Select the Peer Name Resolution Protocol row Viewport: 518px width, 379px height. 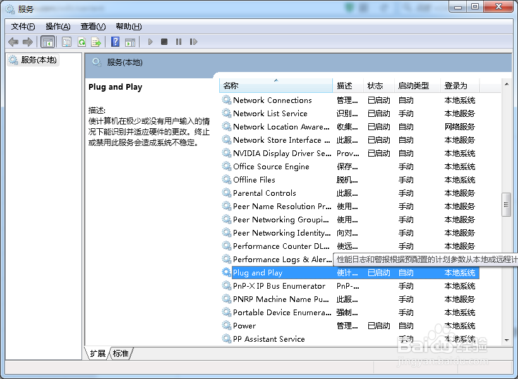[x=349, y=206]
